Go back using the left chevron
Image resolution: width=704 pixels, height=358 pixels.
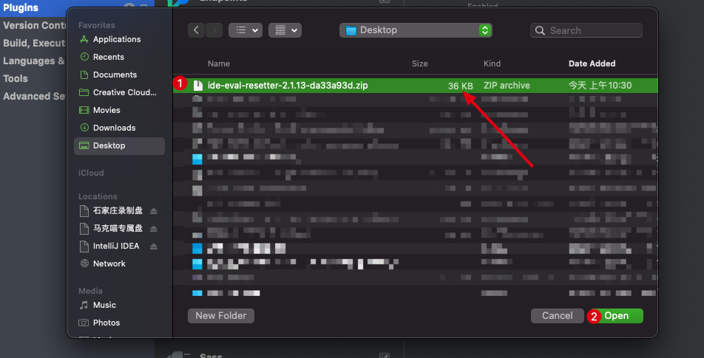click(196, 30)
